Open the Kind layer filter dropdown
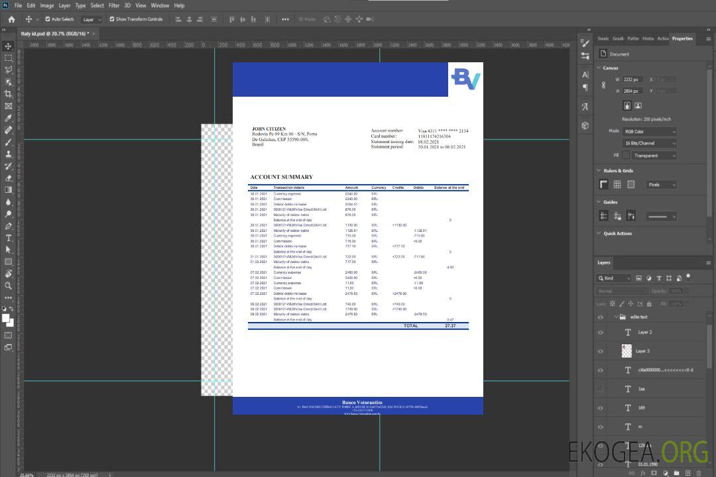 click(x=614, y=278)
